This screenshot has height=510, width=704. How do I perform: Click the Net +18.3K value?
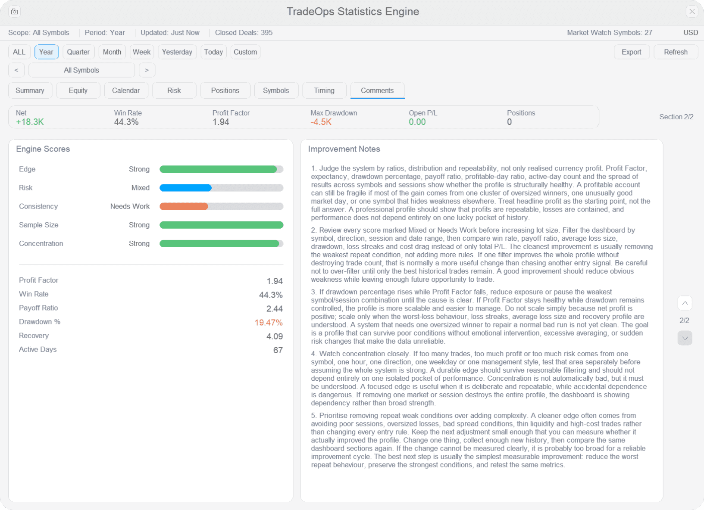(x=30, y=122)
